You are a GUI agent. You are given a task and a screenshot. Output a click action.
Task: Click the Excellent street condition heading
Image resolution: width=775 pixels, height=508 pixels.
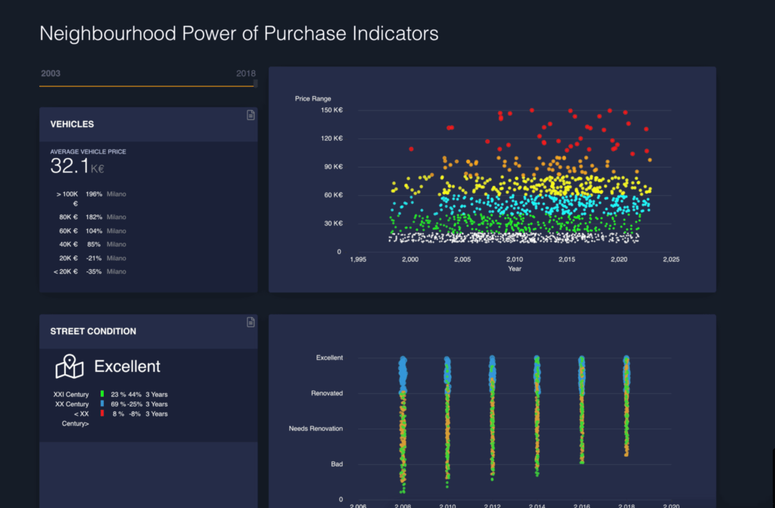coord(127,367)
